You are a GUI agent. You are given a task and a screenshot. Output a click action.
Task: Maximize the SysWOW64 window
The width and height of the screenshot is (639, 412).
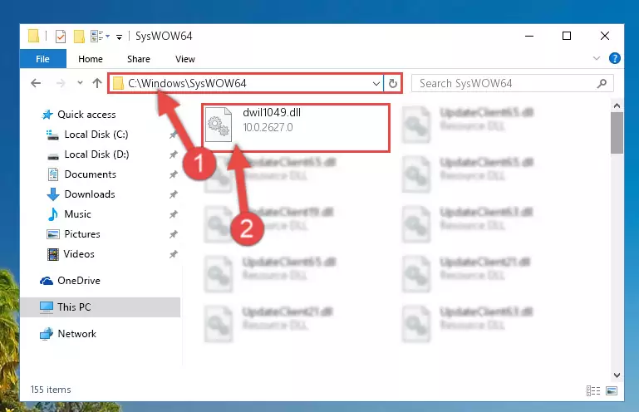[x=567, y=36]
